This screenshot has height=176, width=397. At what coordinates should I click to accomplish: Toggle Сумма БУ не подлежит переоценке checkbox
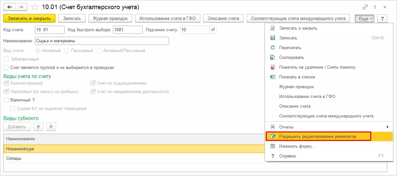point(13,109)
